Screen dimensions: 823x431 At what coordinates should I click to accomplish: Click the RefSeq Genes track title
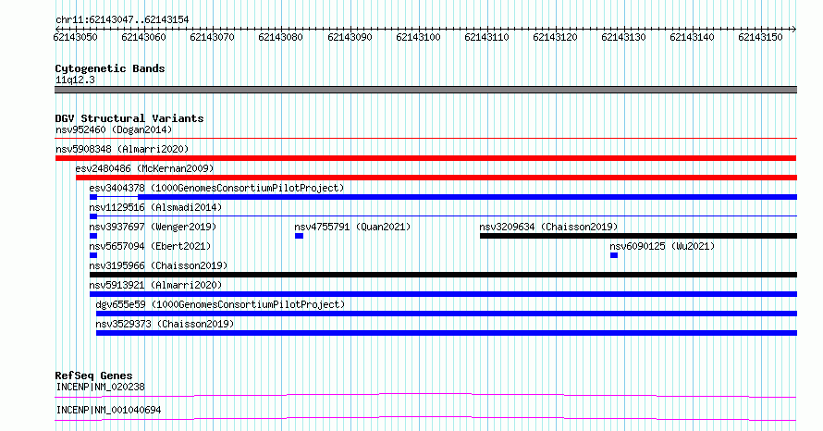point(93,376)
